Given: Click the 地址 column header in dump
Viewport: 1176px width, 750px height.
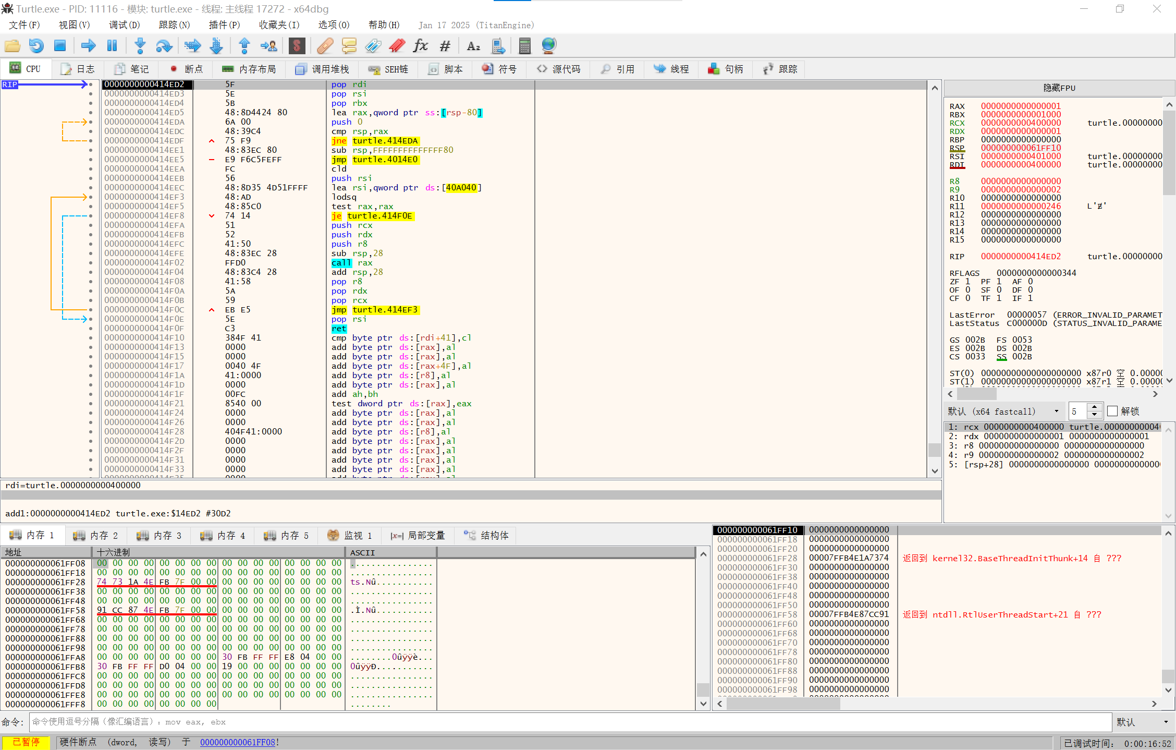Looking at the screenshot, I should [x=46, y=552].
